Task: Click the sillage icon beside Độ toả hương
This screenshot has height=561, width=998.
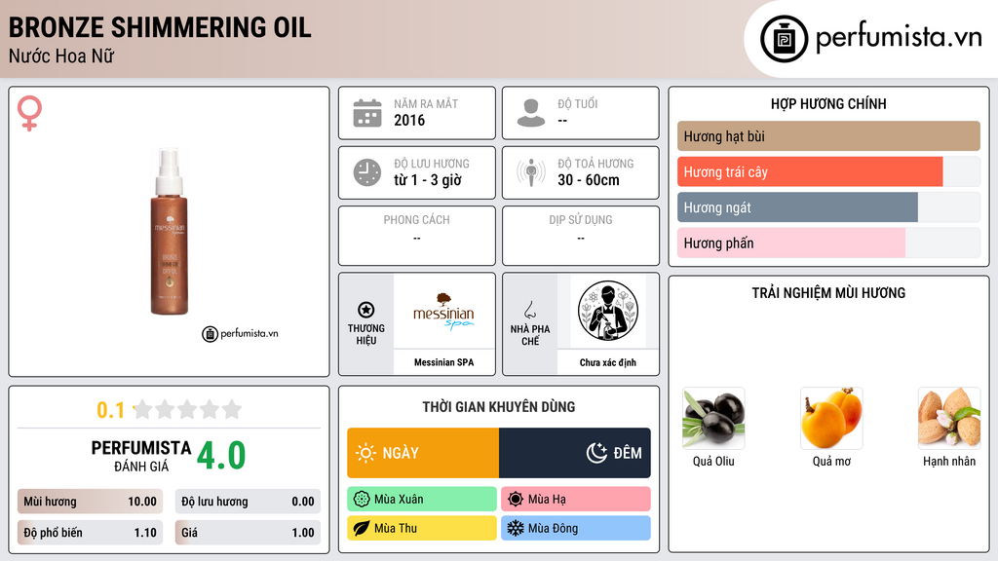Action: point(531,172)
